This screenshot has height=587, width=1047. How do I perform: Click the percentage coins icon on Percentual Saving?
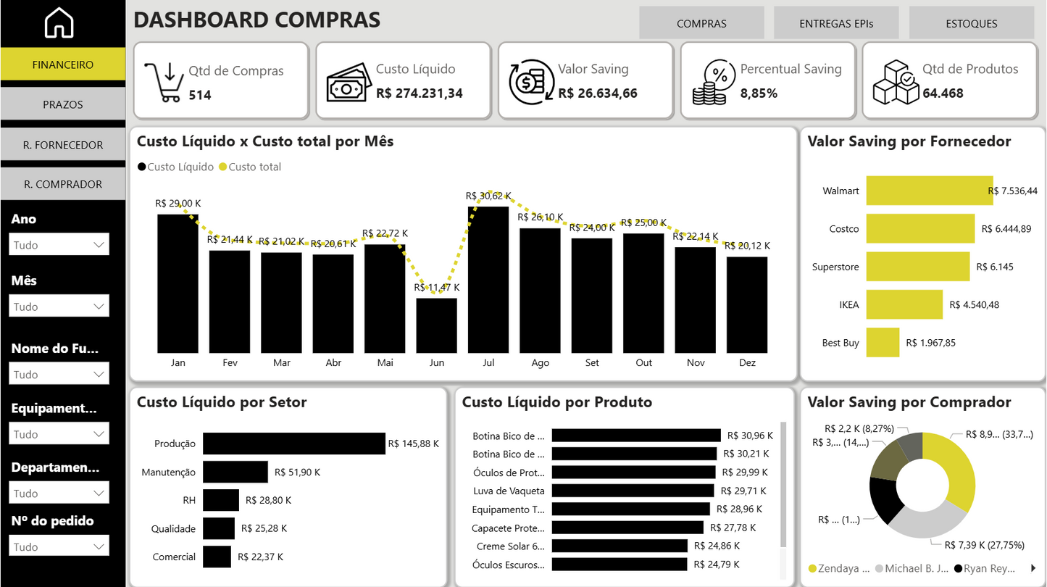coord(712,80)
